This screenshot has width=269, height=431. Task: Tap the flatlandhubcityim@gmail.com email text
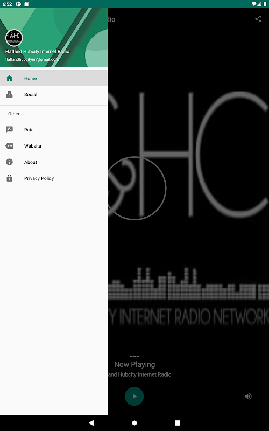(32, 59)
